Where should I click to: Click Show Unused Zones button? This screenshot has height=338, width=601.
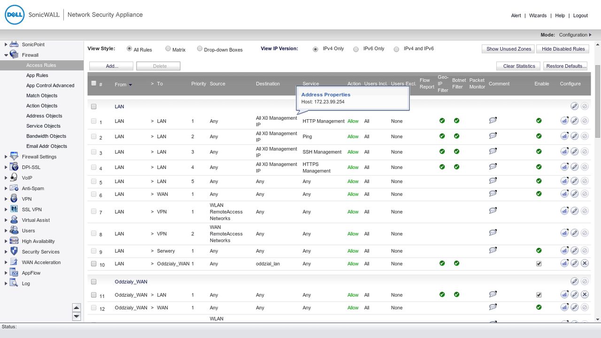click(x=509, y=49)
